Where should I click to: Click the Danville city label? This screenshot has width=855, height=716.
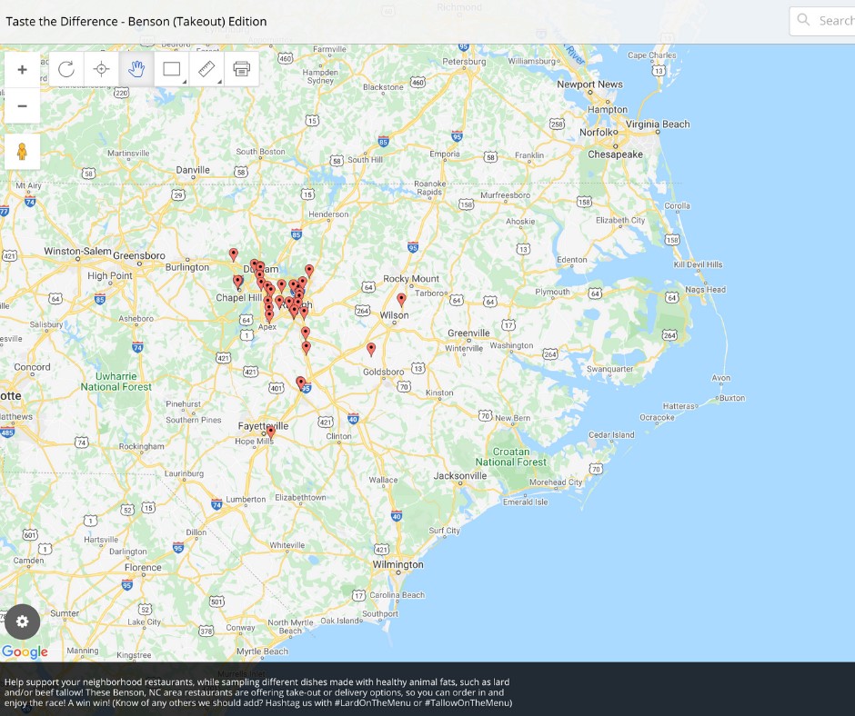click(x=193, y=170)
